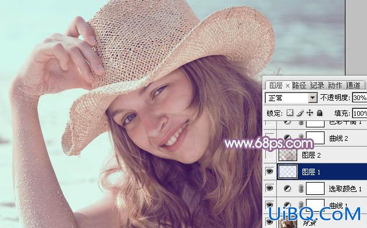Click the 图层 2 layer thumbnail

[x=288, y=155]
